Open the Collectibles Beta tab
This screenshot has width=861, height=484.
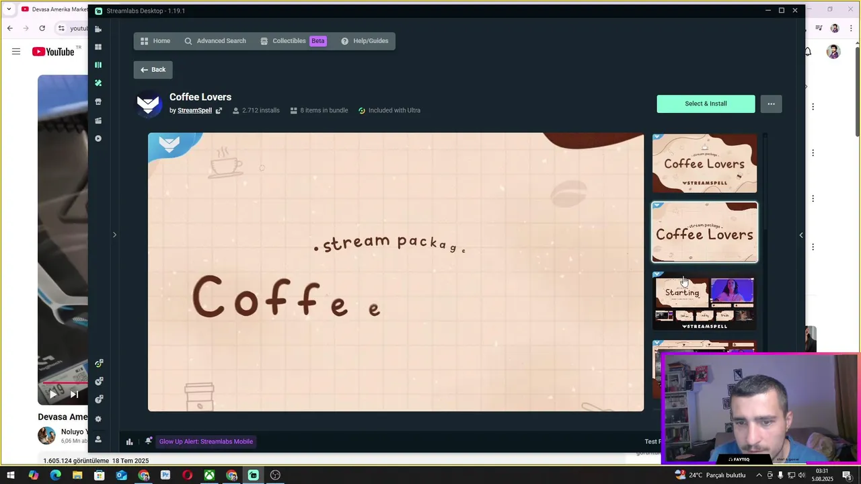tap(293, 41)
